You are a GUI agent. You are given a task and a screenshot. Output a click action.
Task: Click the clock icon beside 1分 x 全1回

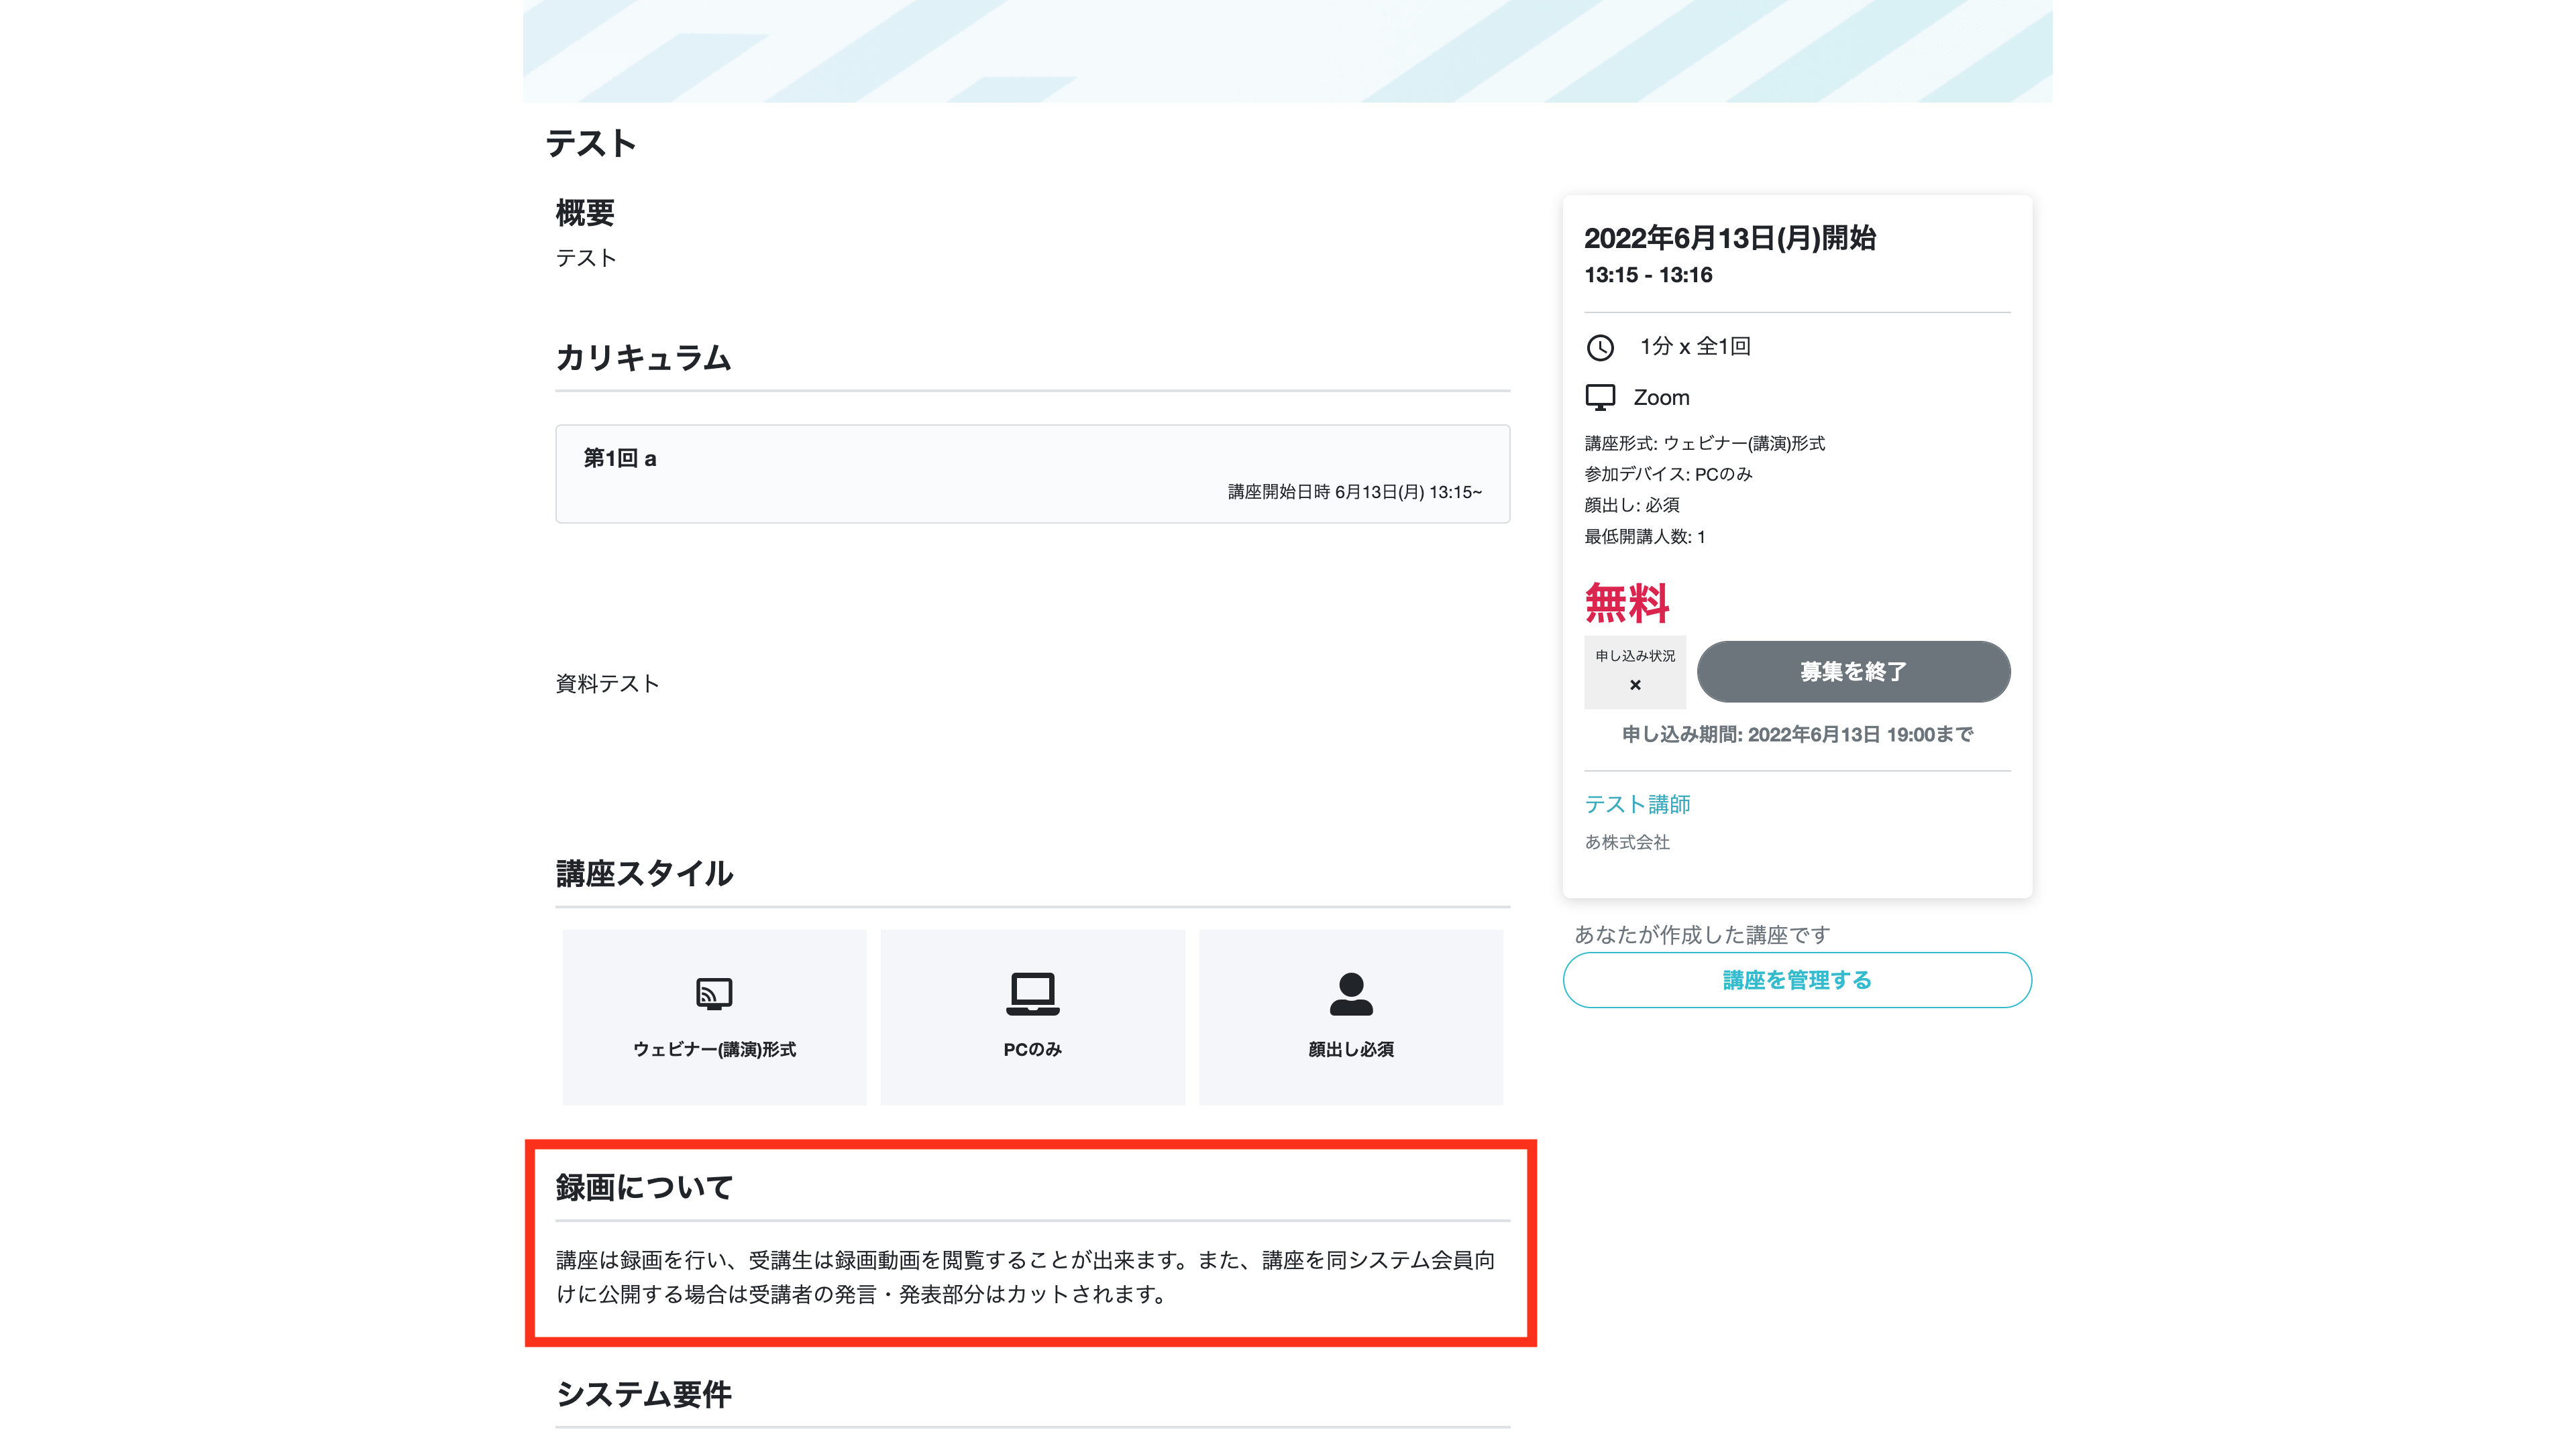pyautogui.click(x=1600, y=347)
